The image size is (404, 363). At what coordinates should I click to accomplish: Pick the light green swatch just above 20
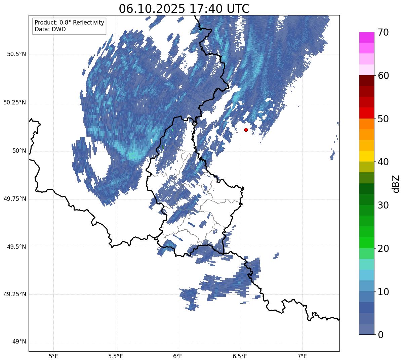click(x=367, y=243)
